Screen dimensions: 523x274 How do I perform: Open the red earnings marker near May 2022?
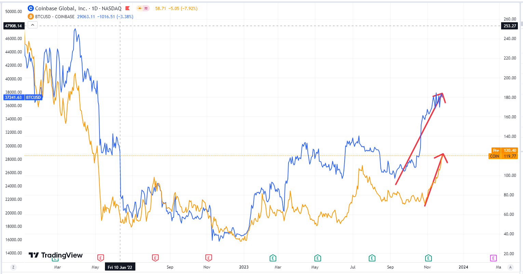(x=100, y=258)
